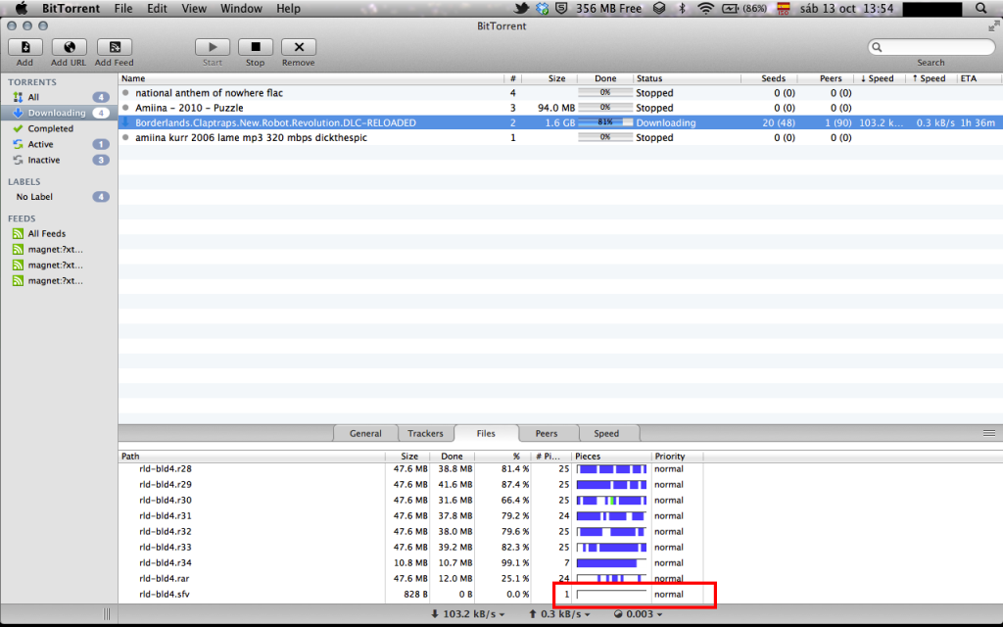1003x627 pixels.
Task: Click the Start play button
Action: click(x=213, y=47)
